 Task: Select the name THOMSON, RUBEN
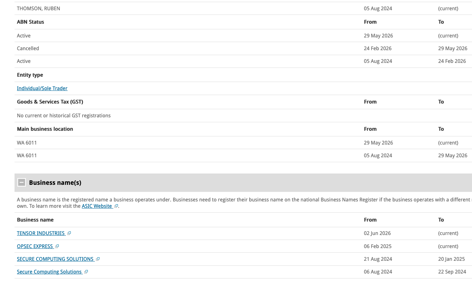[x=39, y=8]
